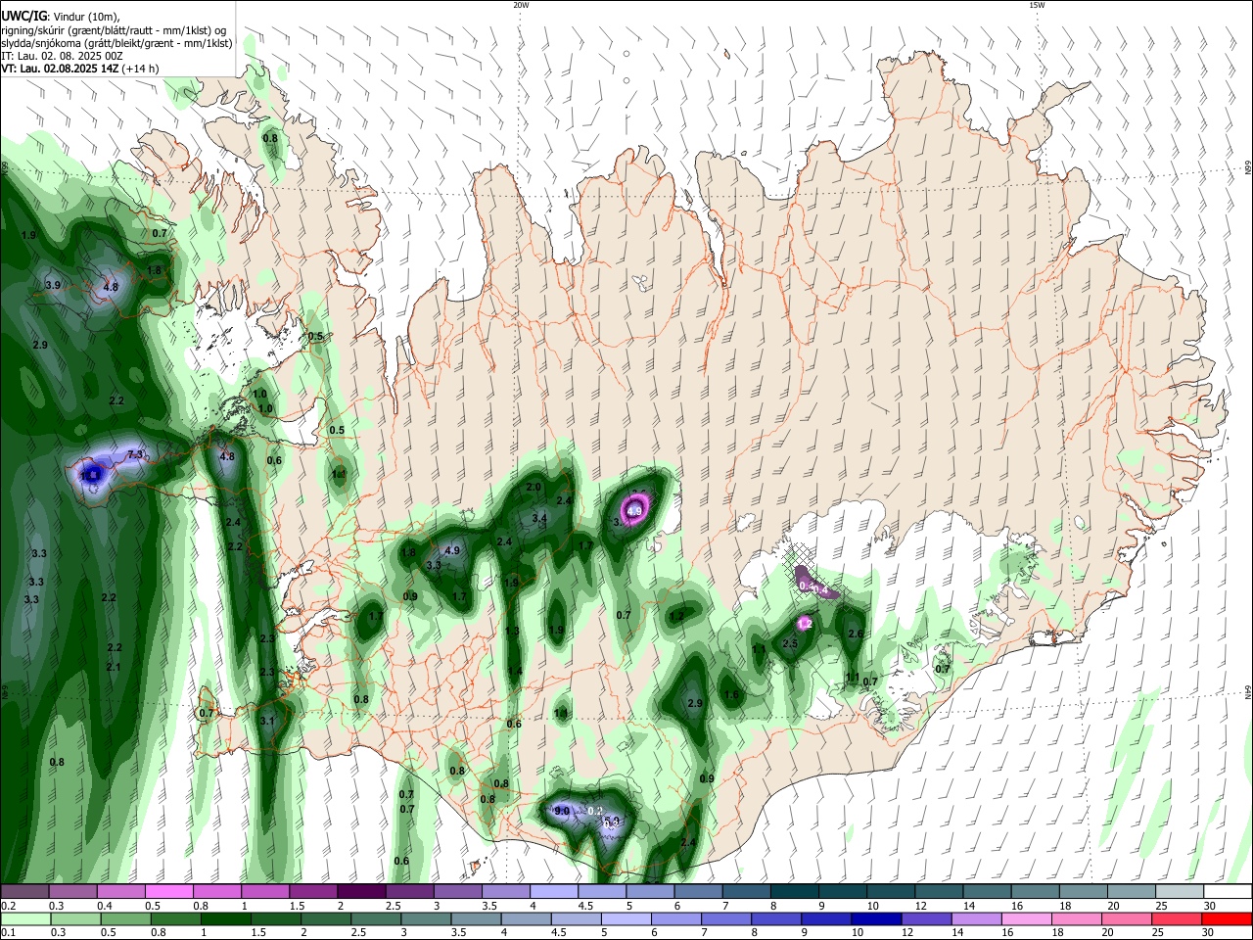Screen dimensions: 1253x940
Task: Select the '3.1' value on the southwest peninsula
Action: (267, 721)
